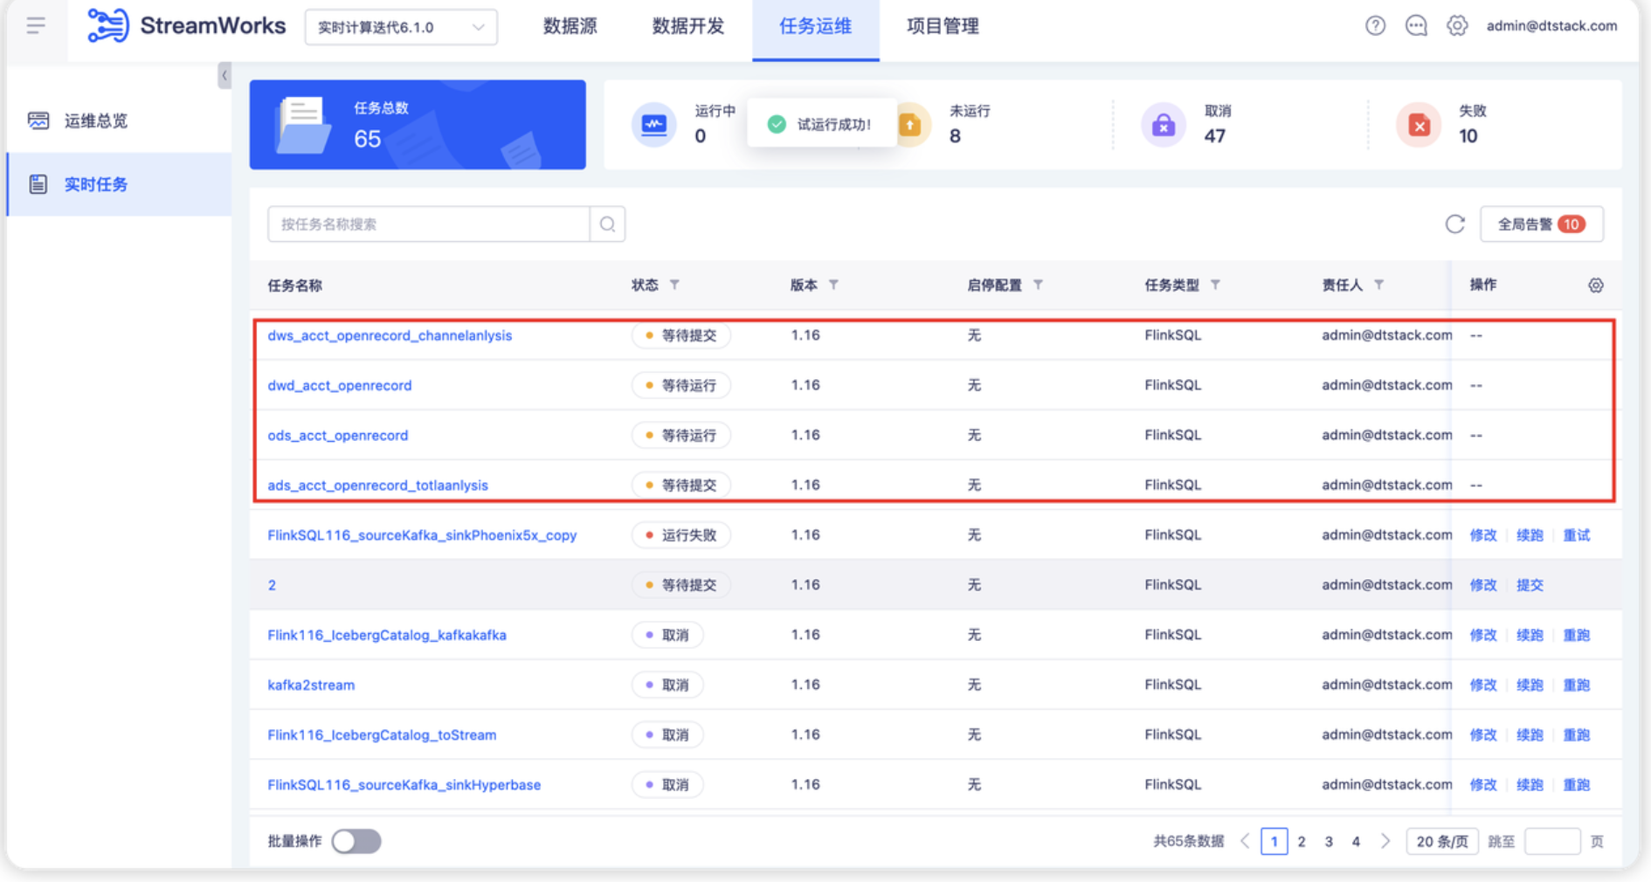Click 续跑 for kafka2stream
This screenshot has width=1651, height=882.
coord(1529,685)
